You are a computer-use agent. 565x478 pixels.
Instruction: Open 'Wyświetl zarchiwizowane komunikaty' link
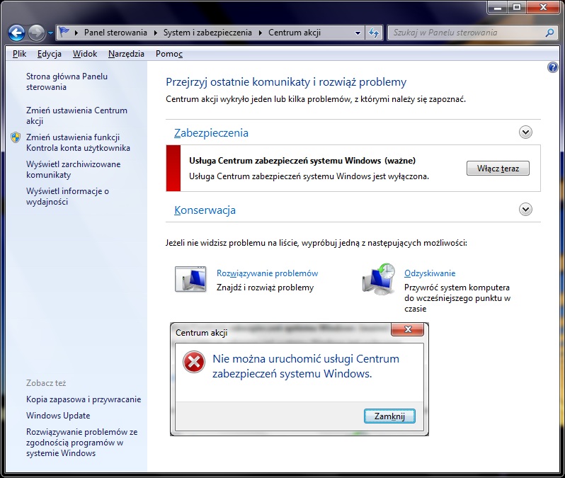point(73,169)
